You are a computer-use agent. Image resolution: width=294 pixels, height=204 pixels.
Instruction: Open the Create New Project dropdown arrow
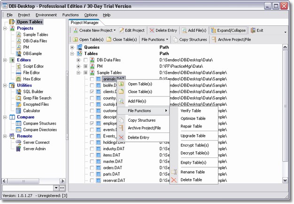coord(115,31)
